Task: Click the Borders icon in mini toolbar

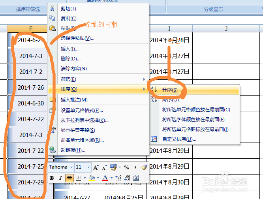Action: pos(78,178)
